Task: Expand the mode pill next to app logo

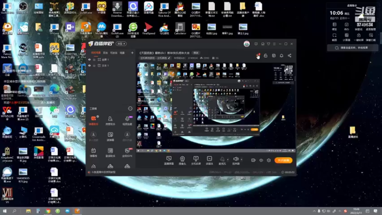Action: [x=121, y=44]
